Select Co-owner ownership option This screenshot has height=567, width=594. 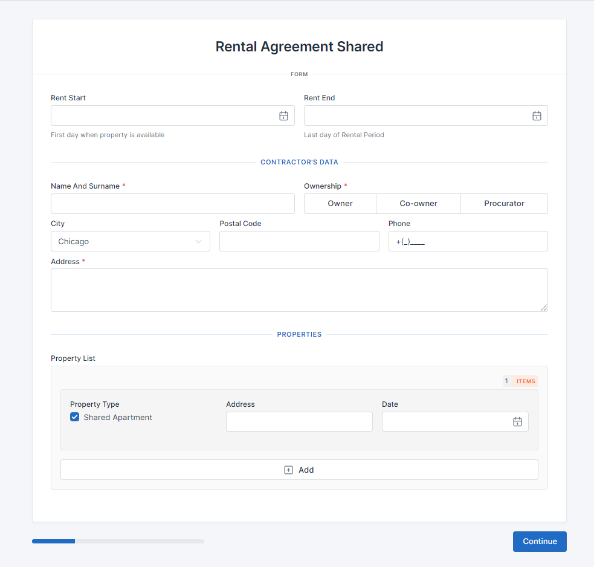point(418,204)
